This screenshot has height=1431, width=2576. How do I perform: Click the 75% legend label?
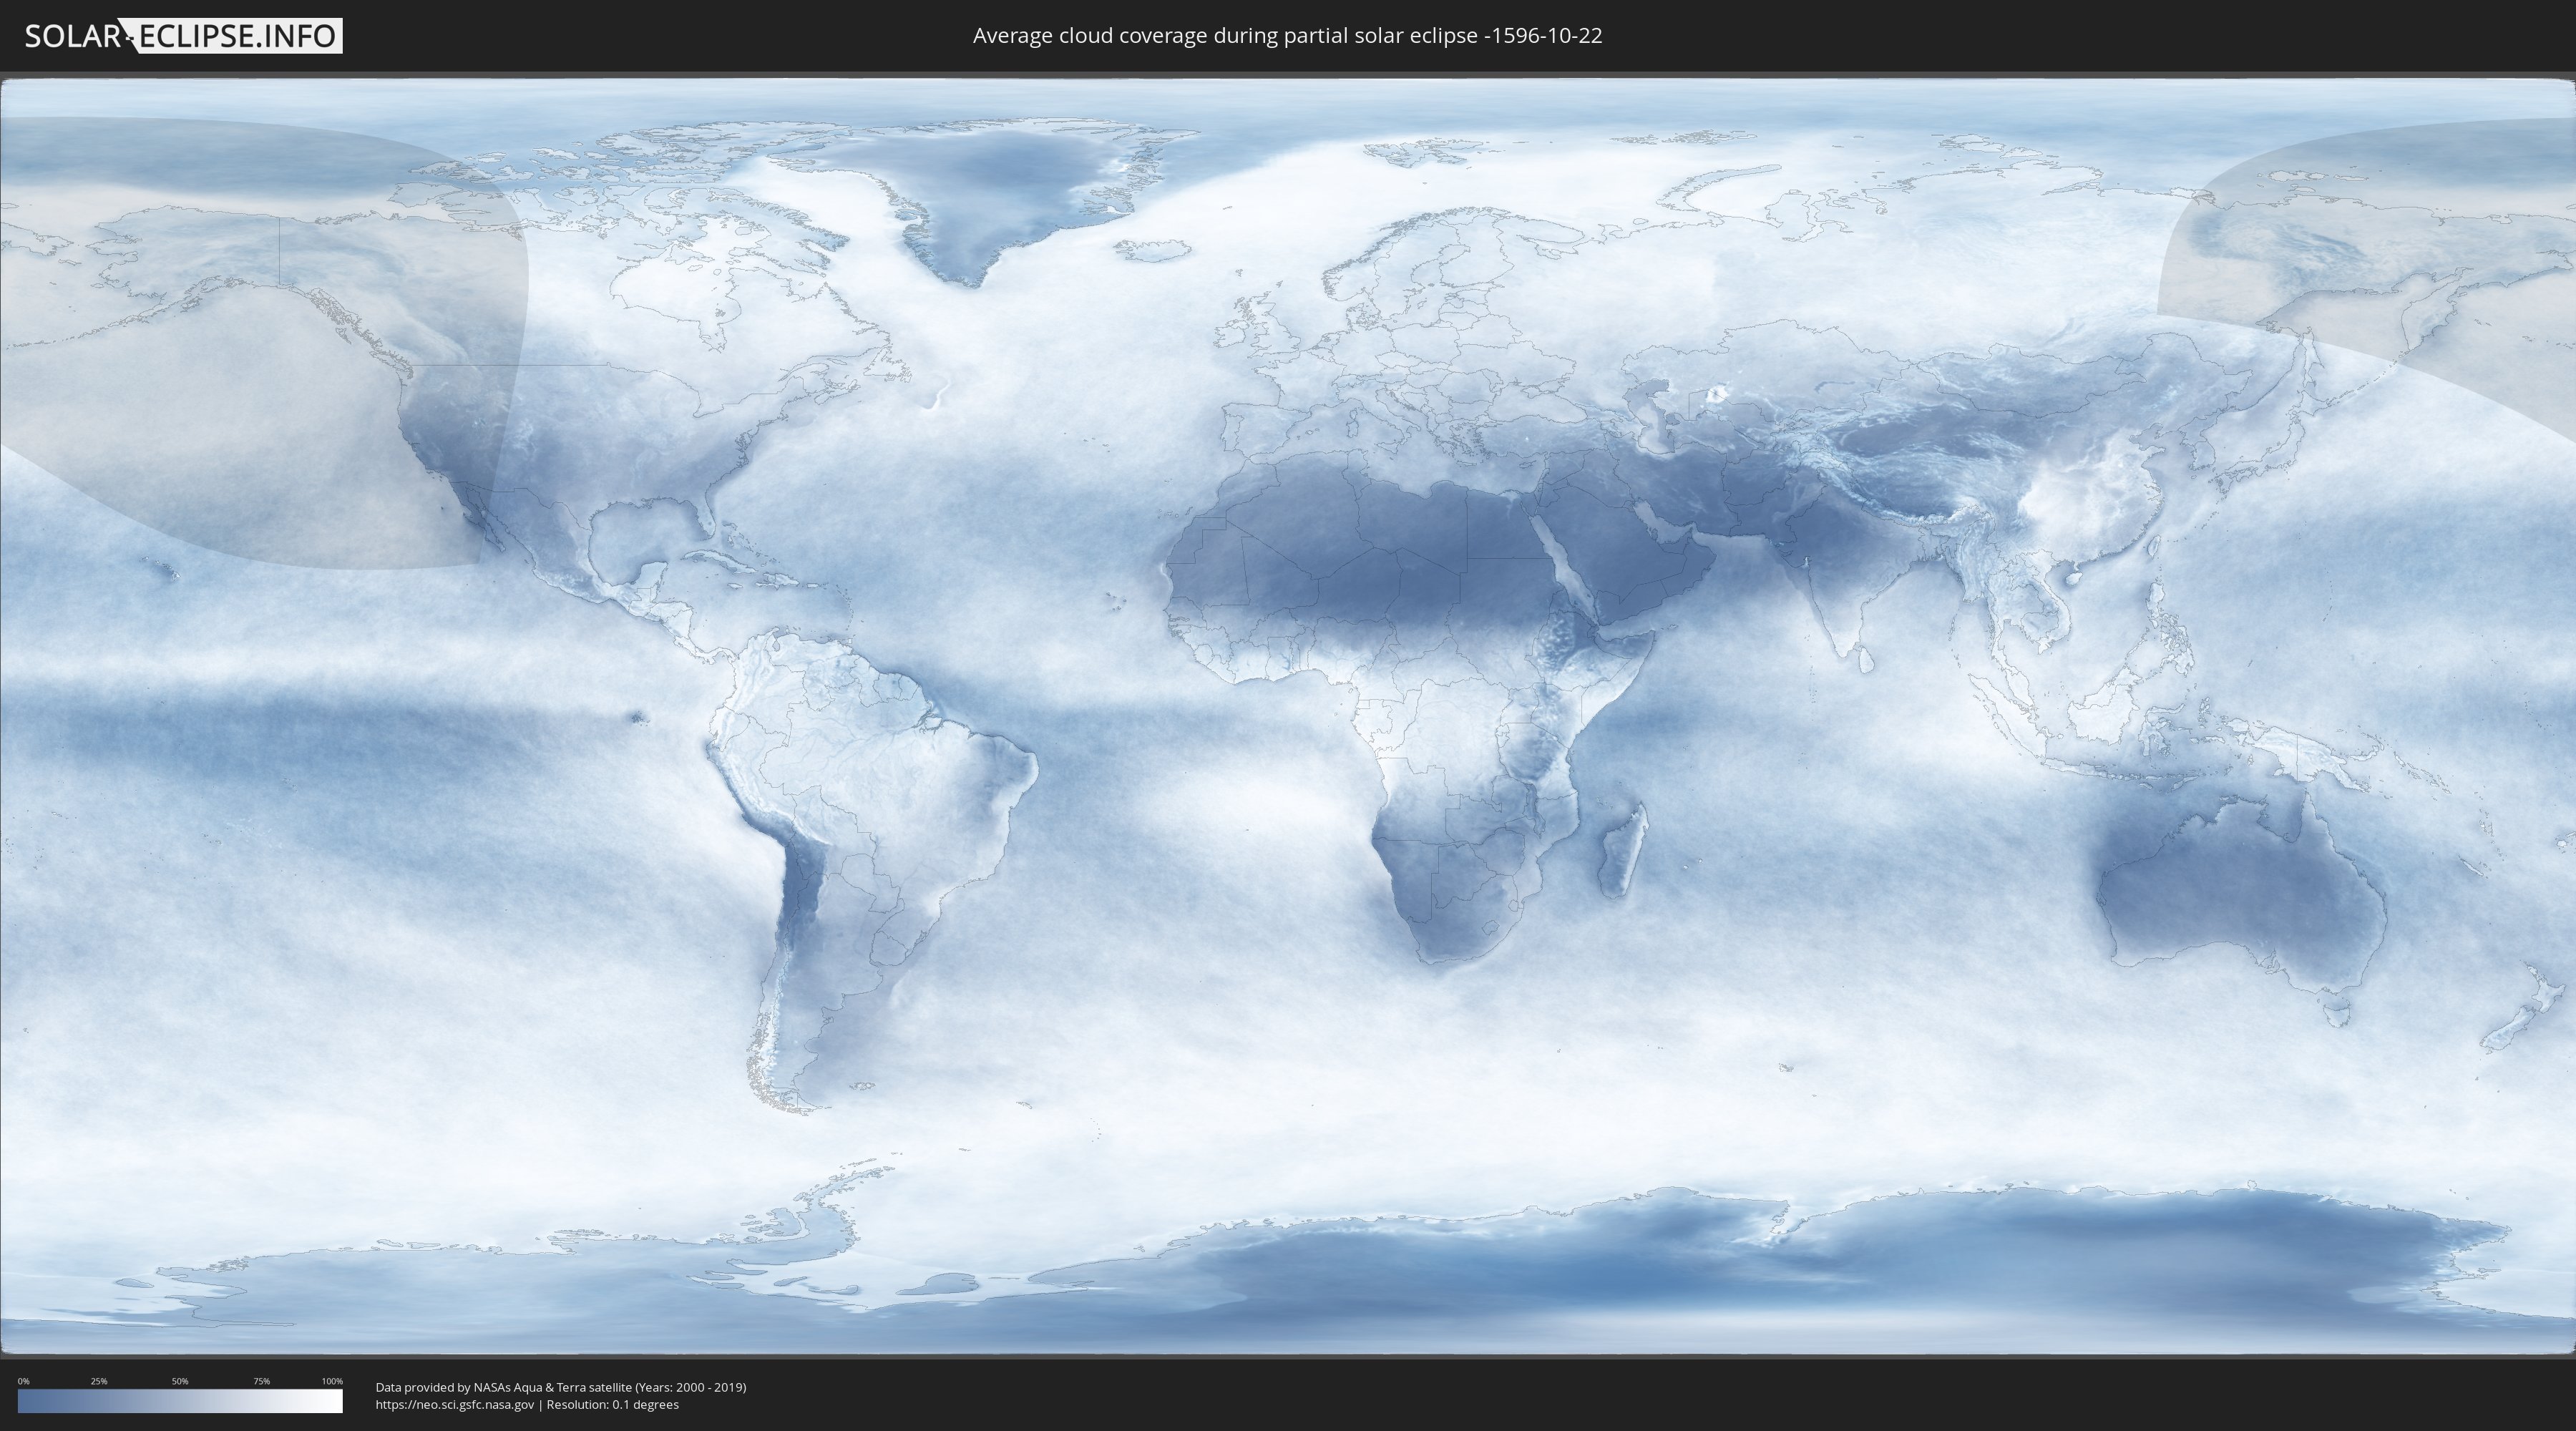pos(261,1381)
